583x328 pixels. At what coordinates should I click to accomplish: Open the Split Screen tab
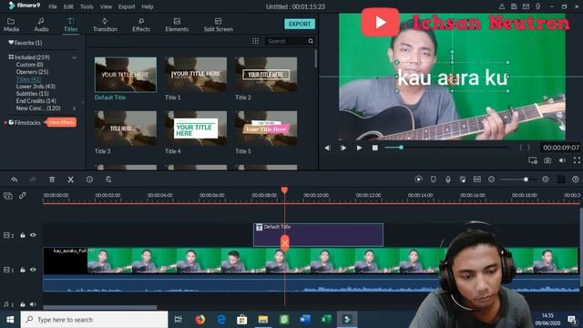point(219,25)
